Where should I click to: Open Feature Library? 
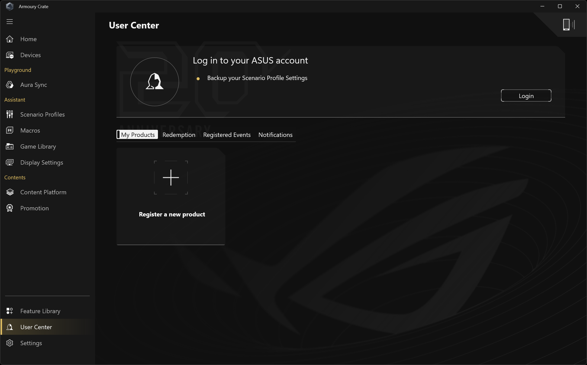pos(48,311)
